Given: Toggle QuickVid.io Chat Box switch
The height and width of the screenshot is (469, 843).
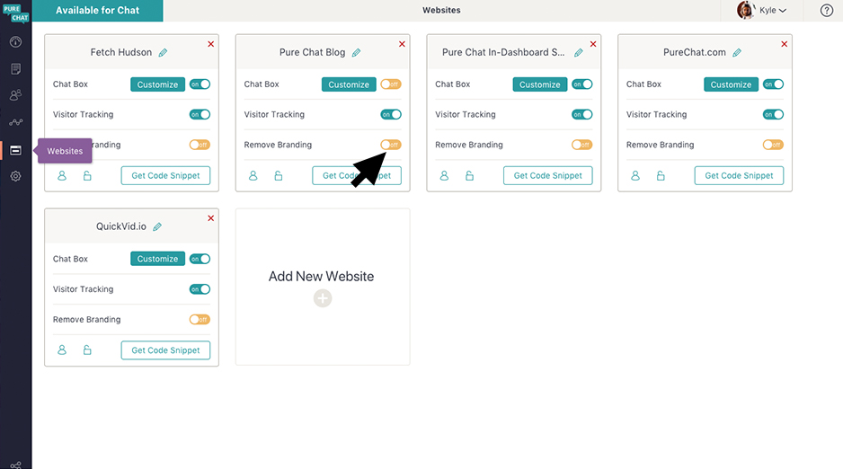Looking at the screenshot, I should pyautogui.click(x=200, y=259).
